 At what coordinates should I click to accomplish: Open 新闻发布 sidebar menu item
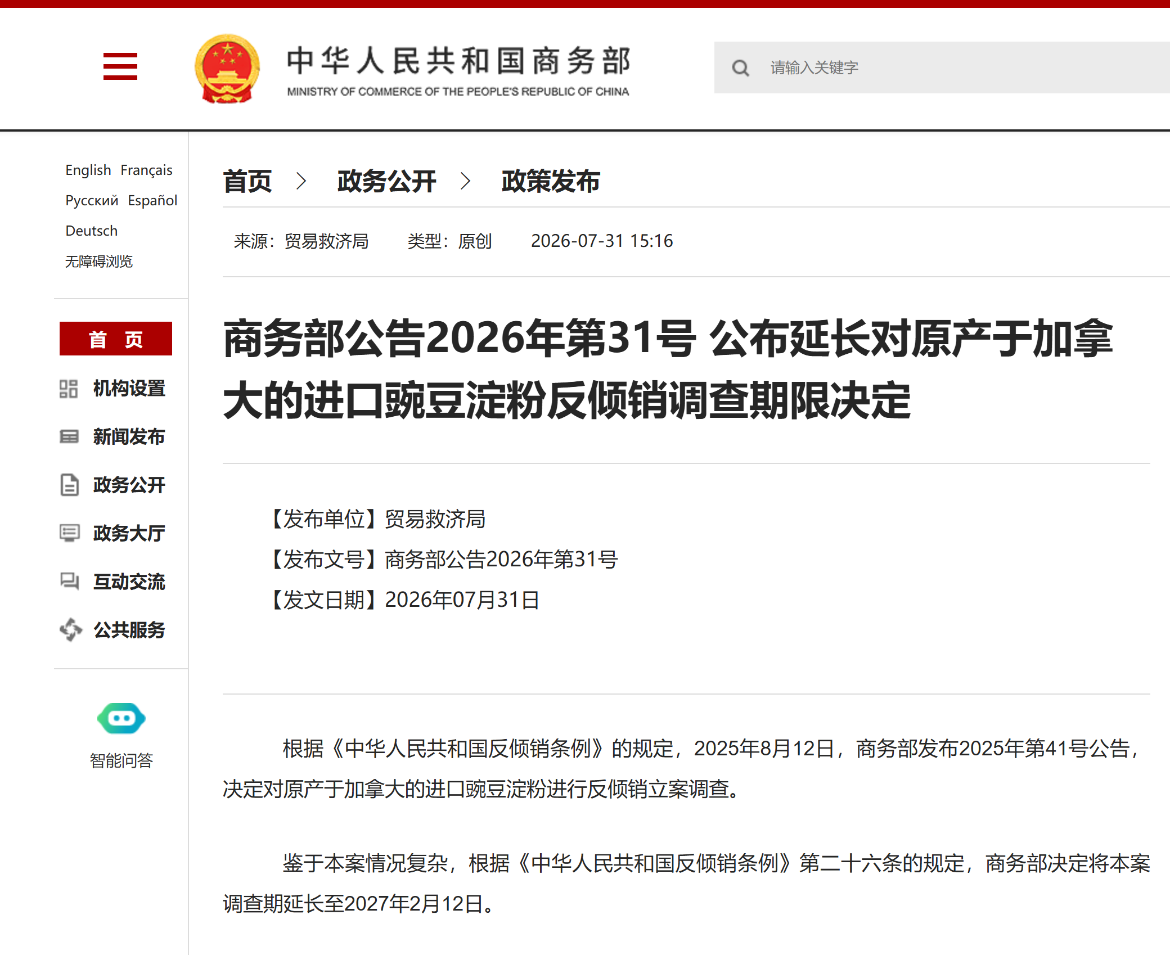[129, 437]
